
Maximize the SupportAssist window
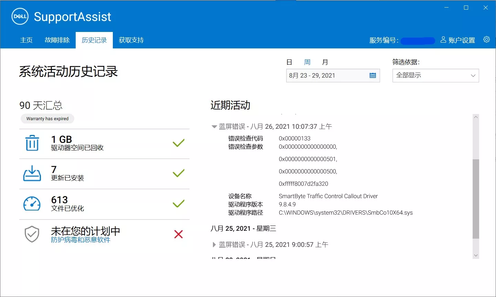[x=466, y=8]
